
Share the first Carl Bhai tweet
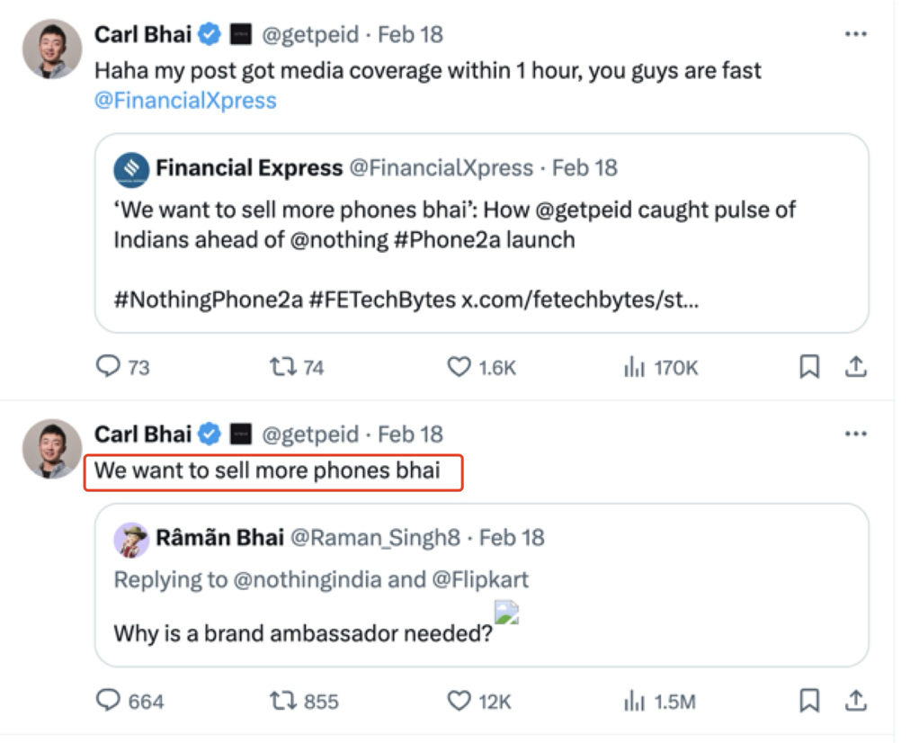coord(856,367)
